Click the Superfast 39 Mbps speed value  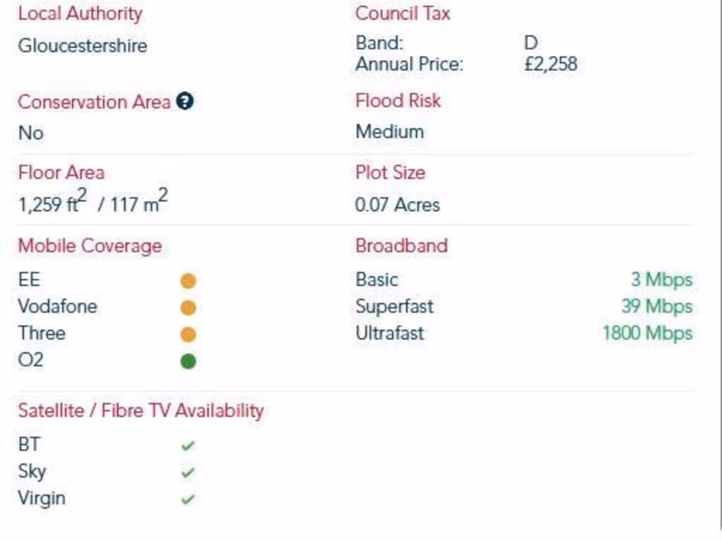(657, 306)
